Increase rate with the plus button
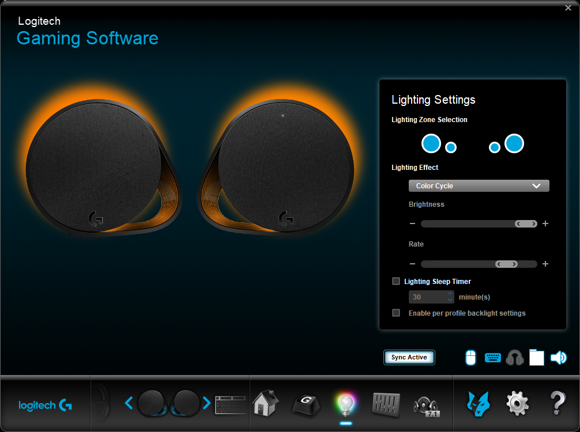 (x=545, y=264)
